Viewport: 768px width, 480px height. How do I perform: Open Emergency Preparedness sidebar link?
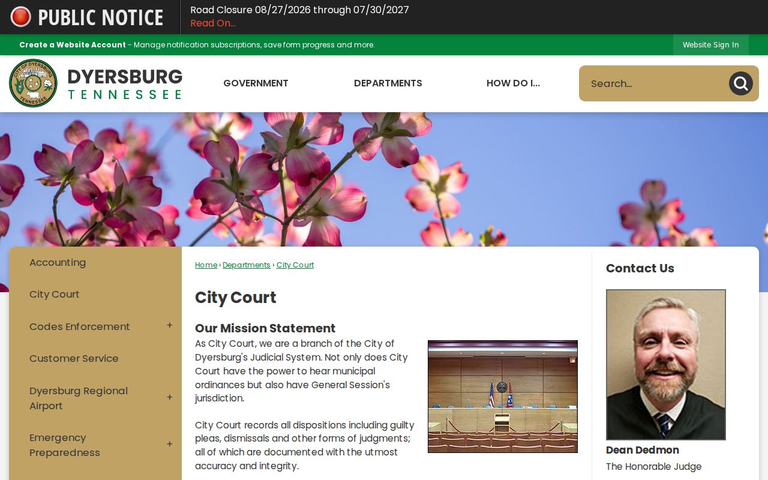coord(65,445)
